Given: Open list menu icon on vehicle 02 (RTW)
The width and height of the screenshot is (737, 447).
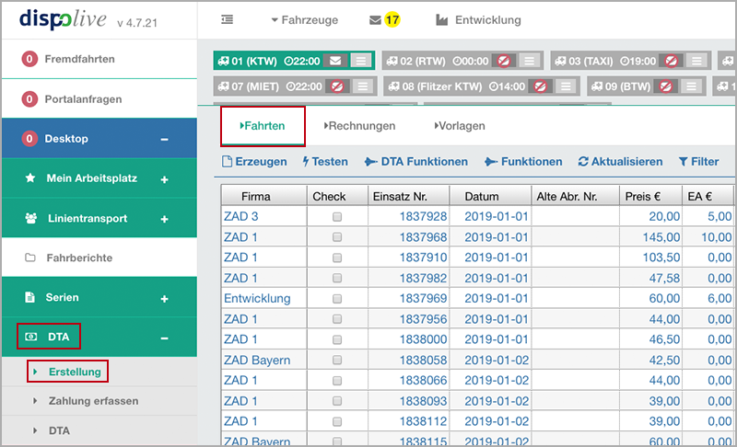Looking at the screenshot, I should [x=529, y=61].
